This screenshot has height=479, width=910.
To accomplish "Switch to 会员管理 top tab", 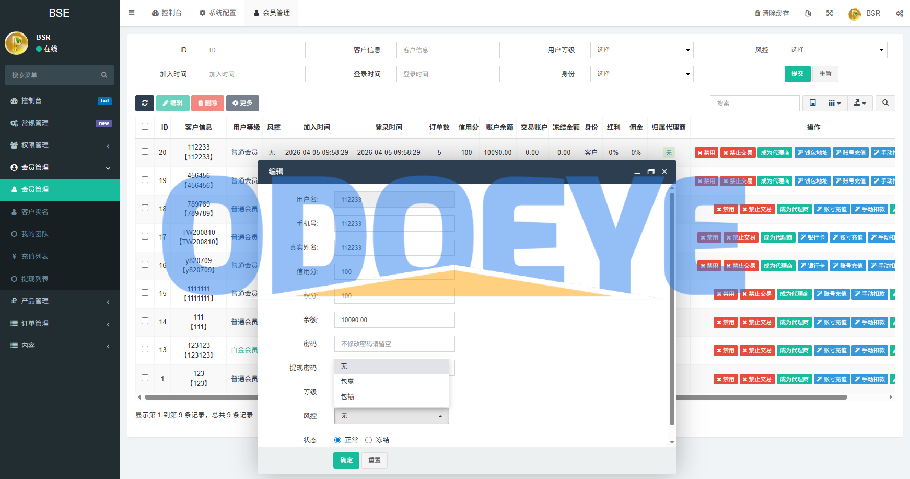I will (x=272, y=13).
